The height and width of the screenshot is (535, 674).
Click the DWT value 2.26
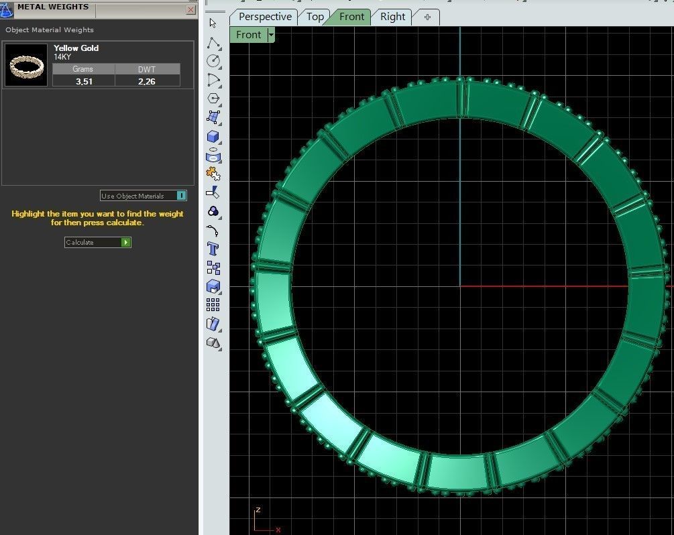tap(147, 81)
